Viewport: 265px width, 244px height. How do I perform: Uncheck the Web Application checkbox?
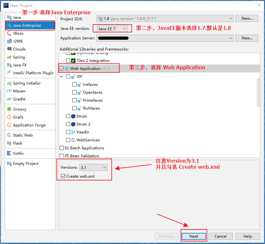[62, 69]
